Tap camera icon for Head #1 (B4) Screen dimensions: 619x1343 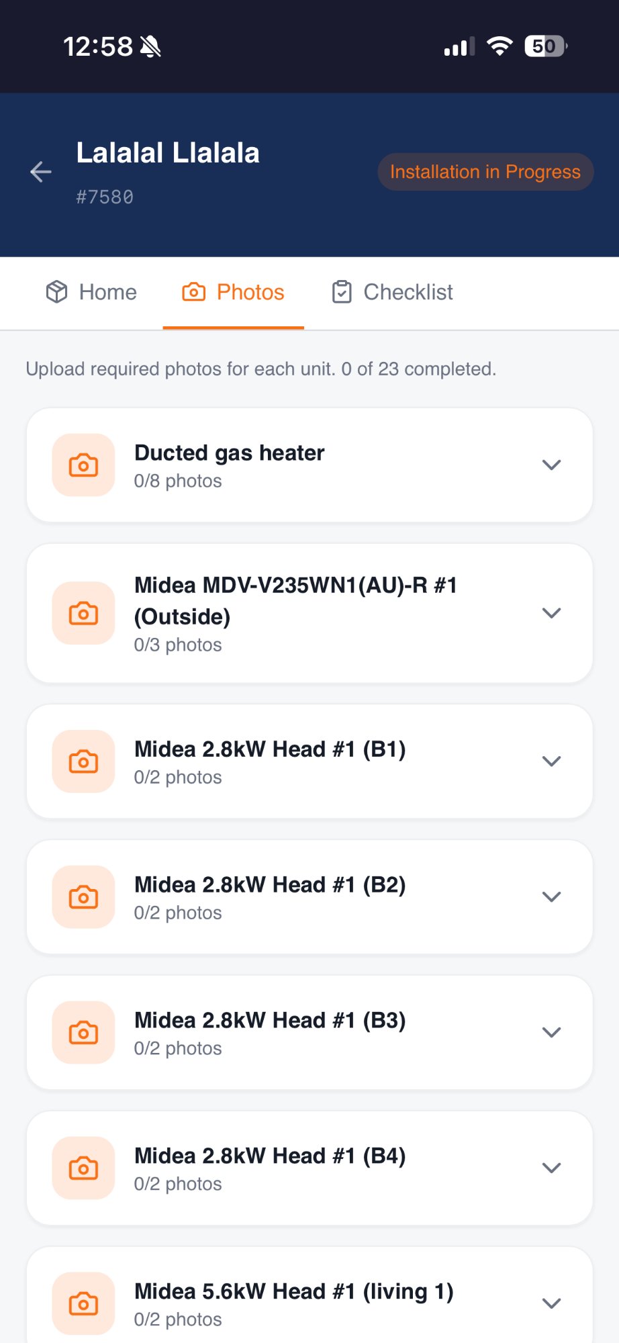click(84, 1168)
